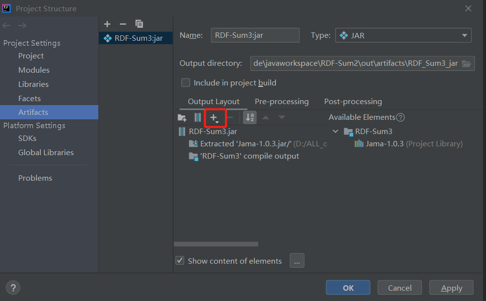Select RDF-Sum3 module in Available Elements
The image size is (486, 301).
pyautogui.click(x=368, y=132)
